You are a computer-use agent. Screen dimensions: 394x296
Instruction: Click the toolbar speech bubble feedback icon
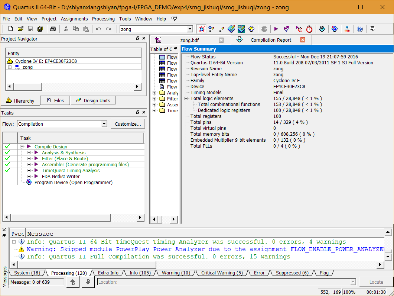(372, 29)
